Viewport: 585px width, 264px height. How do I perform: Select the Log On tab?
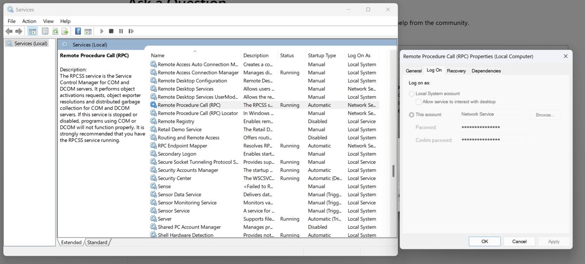(434, 70)
